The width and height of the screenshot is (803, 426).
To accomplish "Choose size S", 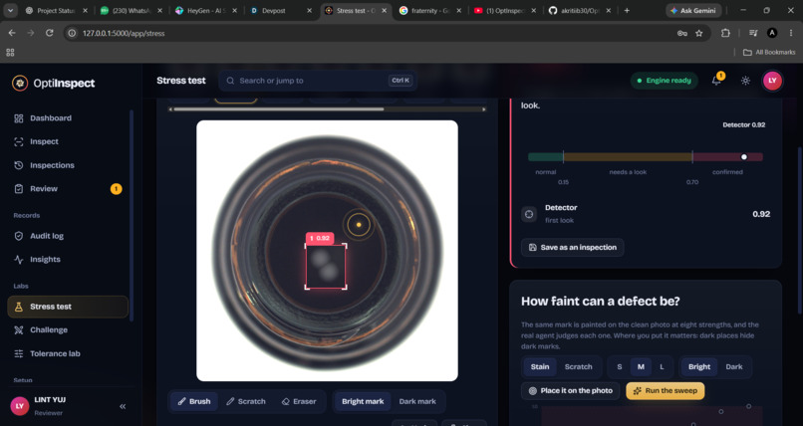I will (x=619, y=366).
